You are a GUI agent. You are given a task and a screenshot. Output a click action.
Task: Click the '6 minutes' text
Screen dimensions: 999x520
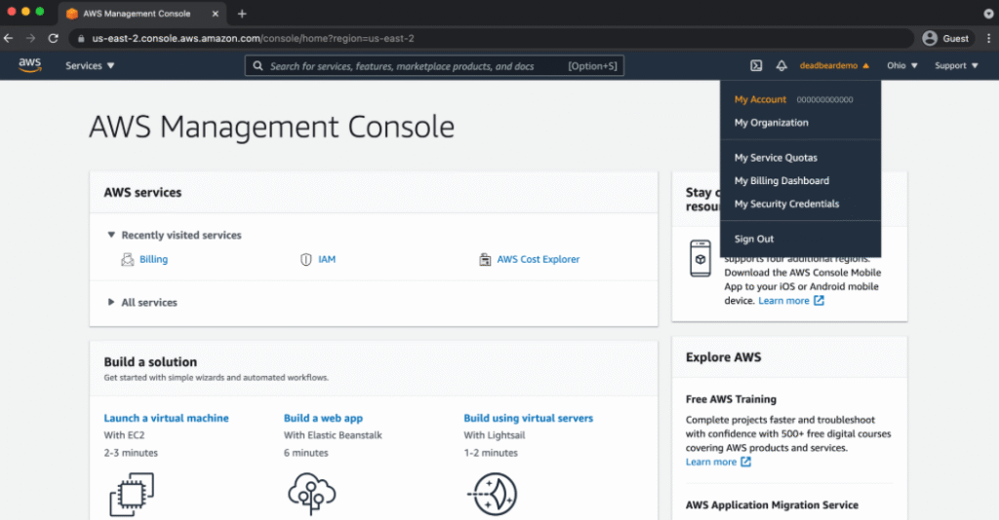(305, 453)
